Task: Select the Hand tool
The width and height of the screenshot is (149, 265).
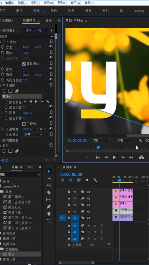Action: [49, 214]
